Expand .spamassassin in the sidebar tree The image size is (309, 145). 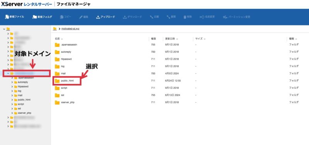[12, 78]
